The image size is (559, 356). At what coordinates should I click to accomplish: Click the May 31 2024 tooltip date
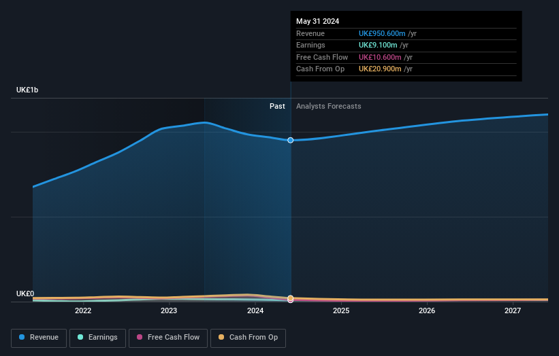tap(318, 21)
